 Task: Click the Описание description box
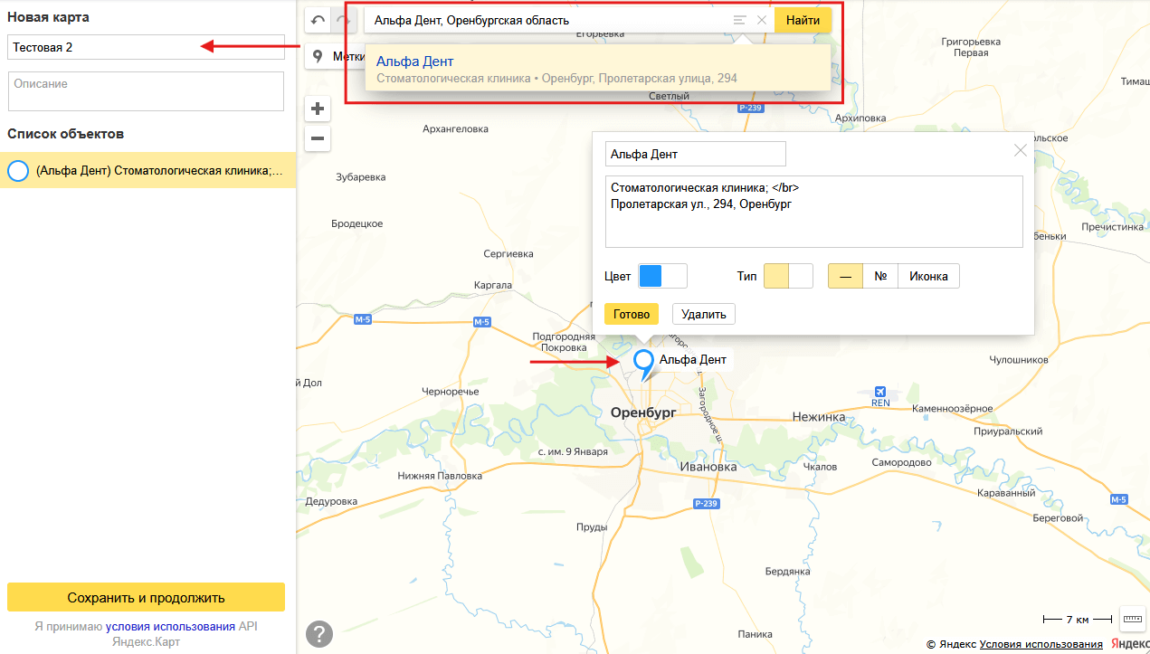click(146, 91)
